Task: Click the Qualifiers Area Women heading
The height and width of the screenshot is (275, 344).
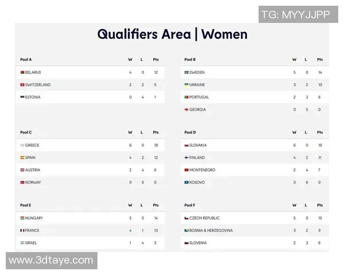Action: point(172,34)
